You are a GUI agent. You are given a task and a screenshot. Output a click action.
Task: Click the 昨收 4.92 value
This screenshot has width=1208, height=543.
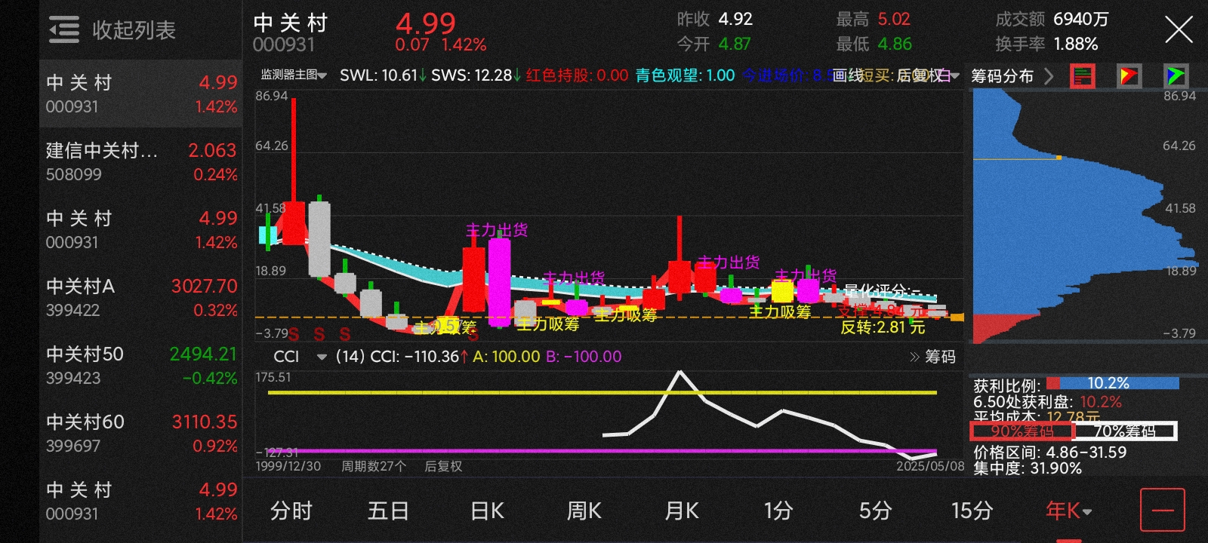[x=735, y=19]
